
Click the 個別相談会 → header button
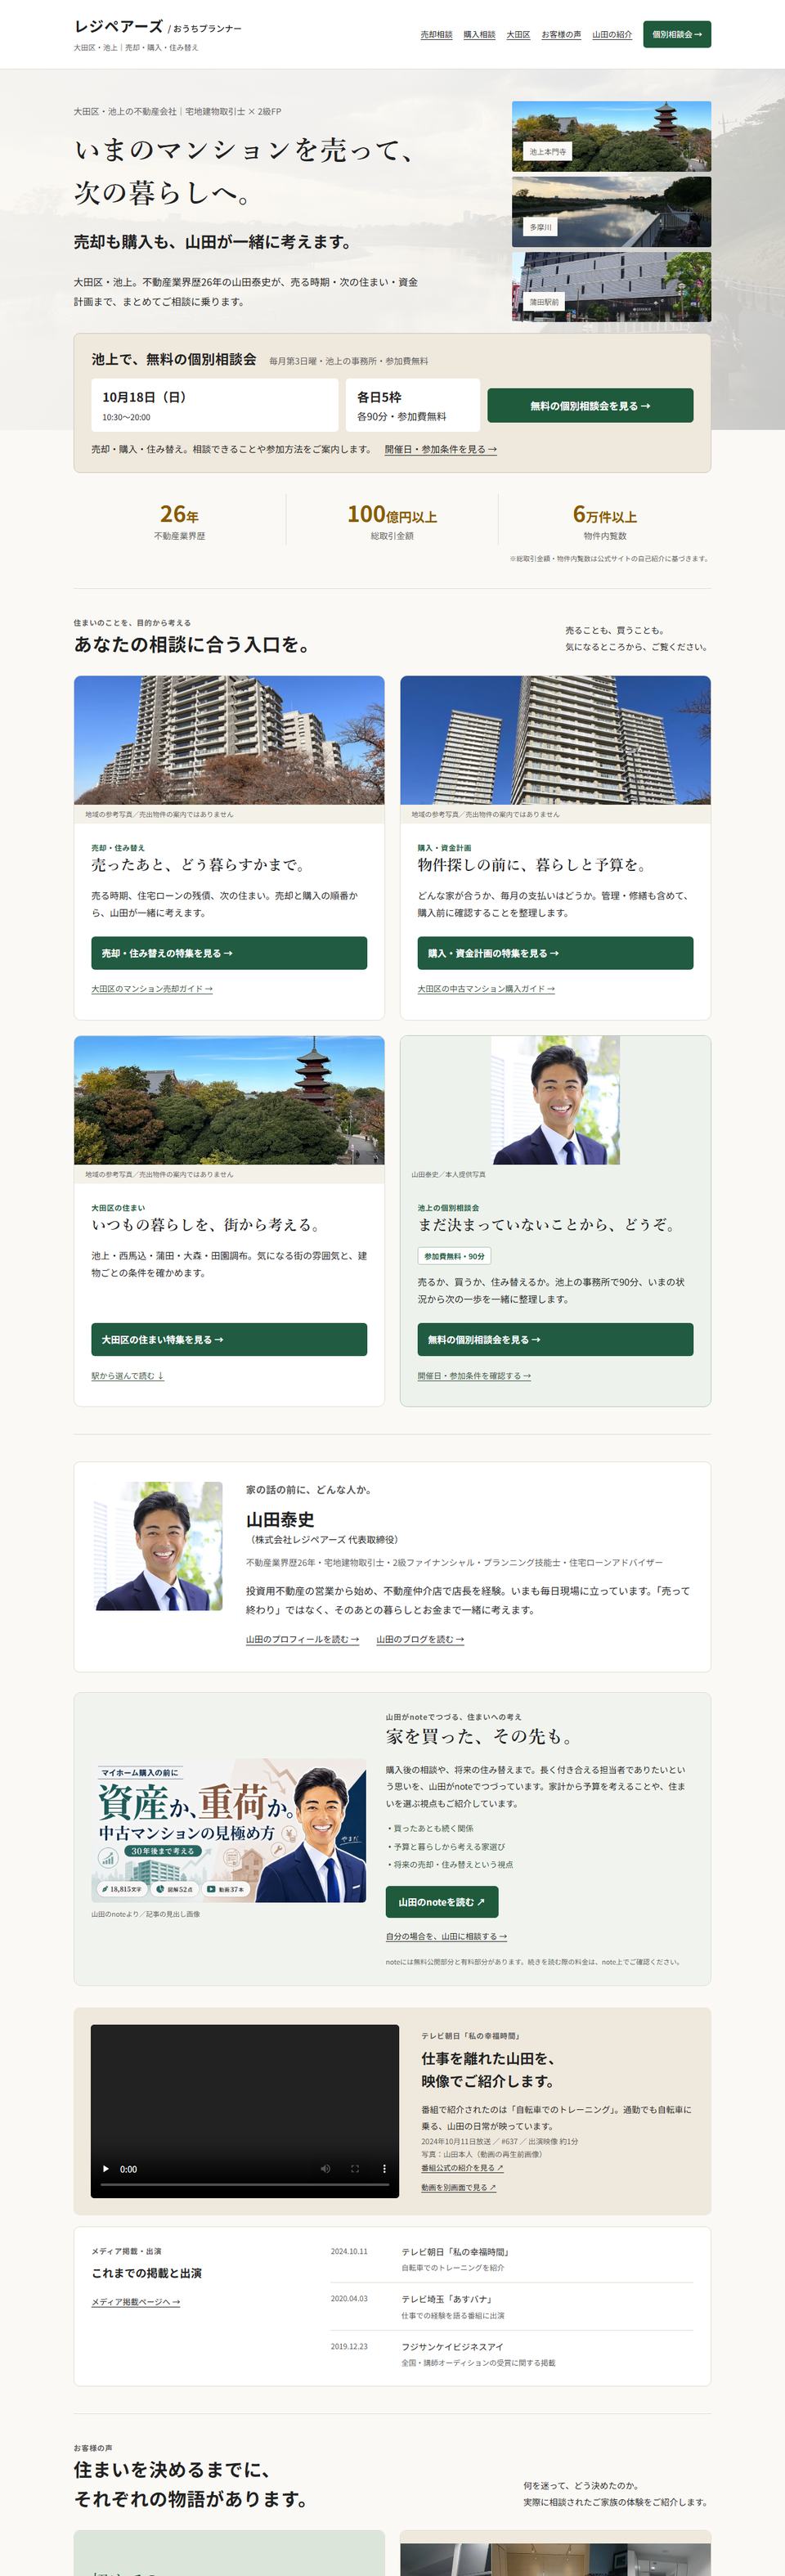[677, 34]
